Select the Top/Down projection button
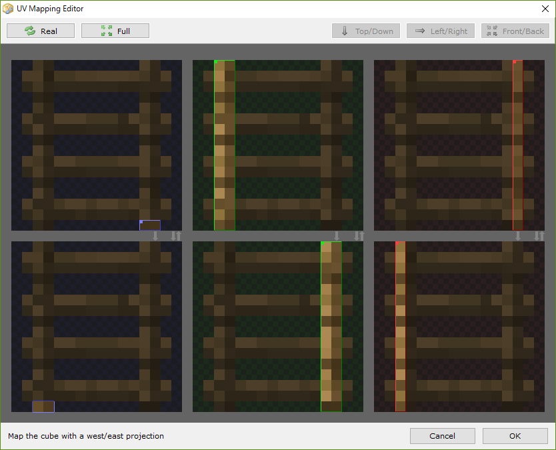The image size is (556, 450). click(x=366, y=31)
